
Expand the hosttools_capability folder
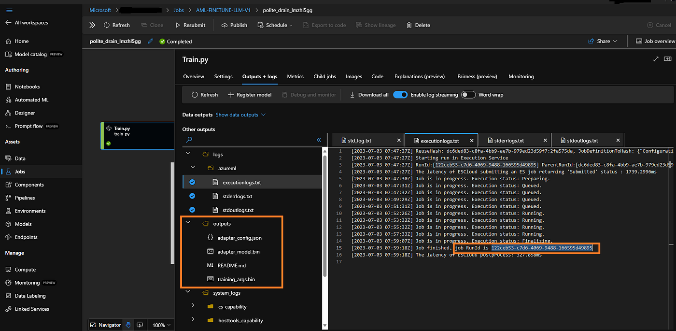[x=193, y=319]
